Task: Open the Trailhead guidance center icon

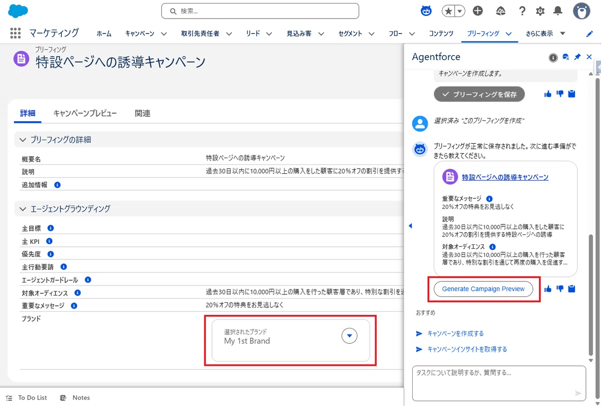Action: click(500, 11)
